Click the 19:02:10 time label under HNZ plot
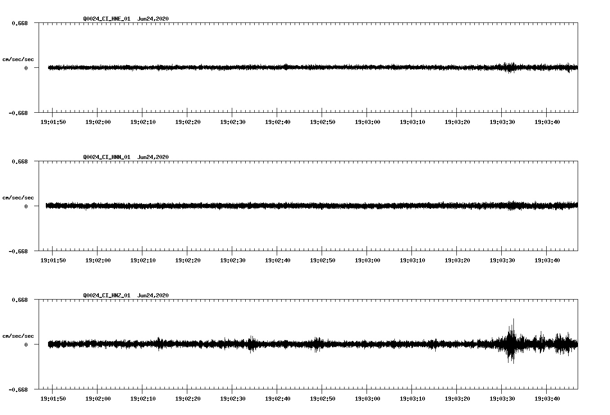 (143, 398)
